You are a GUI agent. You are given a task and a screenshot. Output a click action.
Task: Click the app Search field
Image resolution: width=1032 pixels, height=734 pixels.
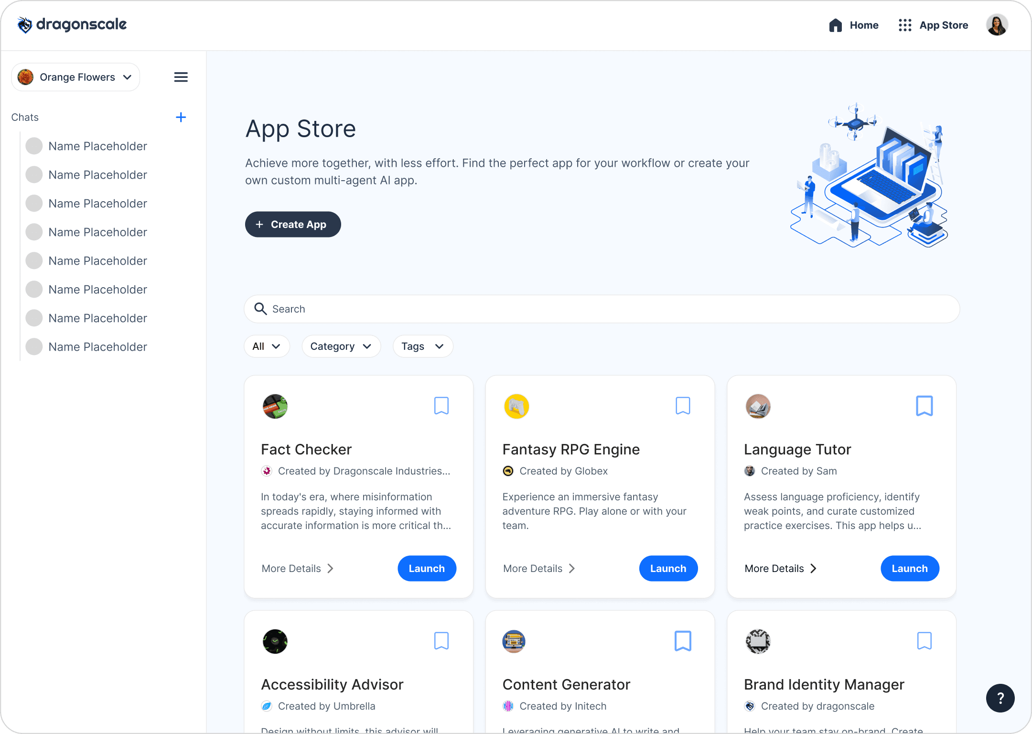(602, 309)
